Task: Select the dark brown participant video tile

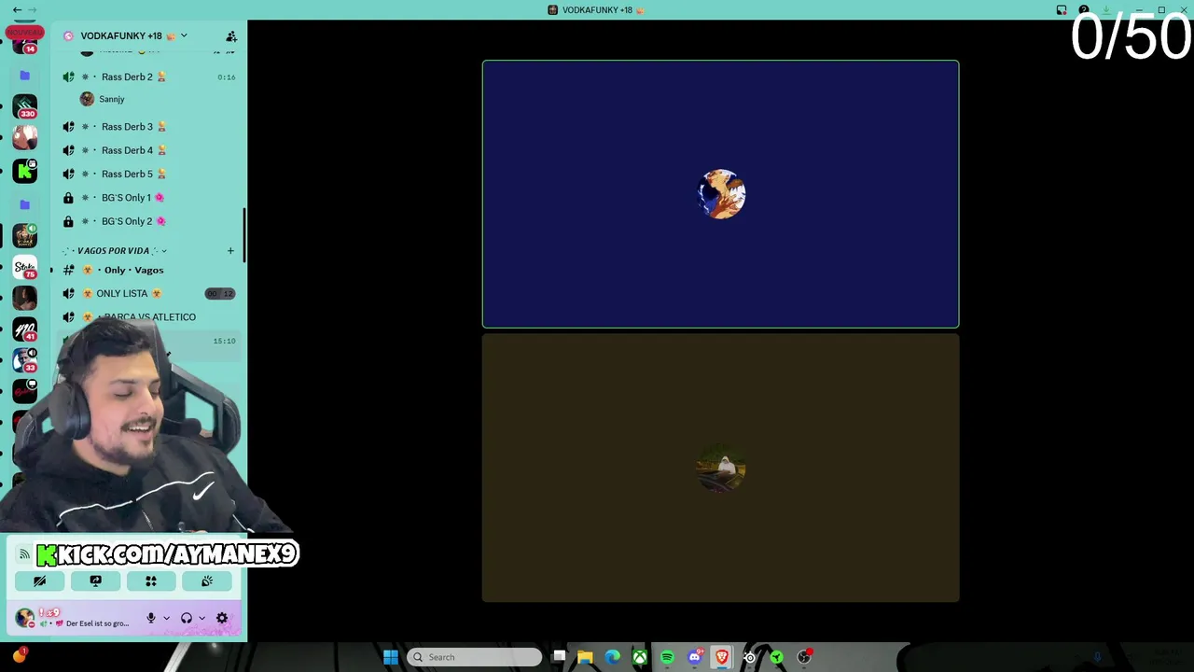Action: pyautogui.click(x=720, y=469)
